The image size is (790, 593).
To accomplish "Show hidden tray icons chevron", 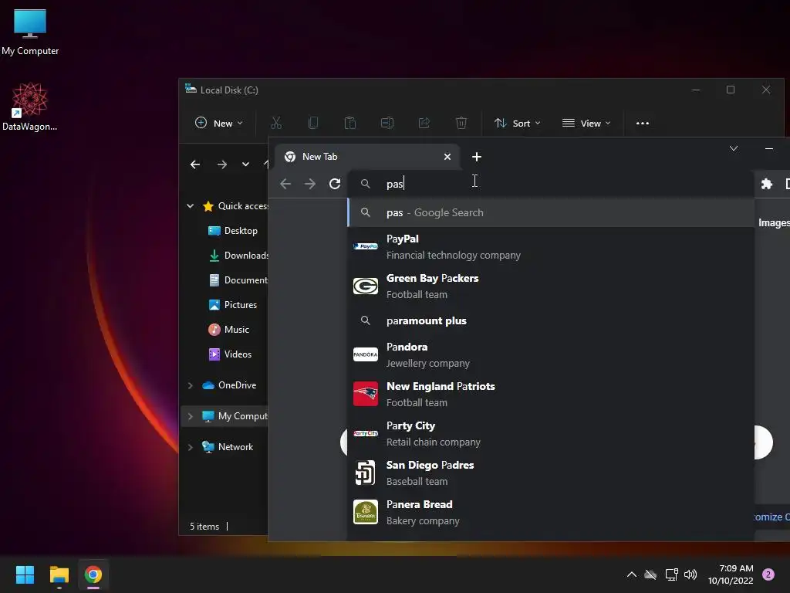I will point(631,574).
